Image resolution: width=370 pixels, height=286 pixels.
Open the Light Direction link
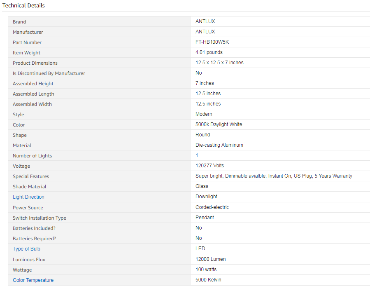[x=28, y=197]
